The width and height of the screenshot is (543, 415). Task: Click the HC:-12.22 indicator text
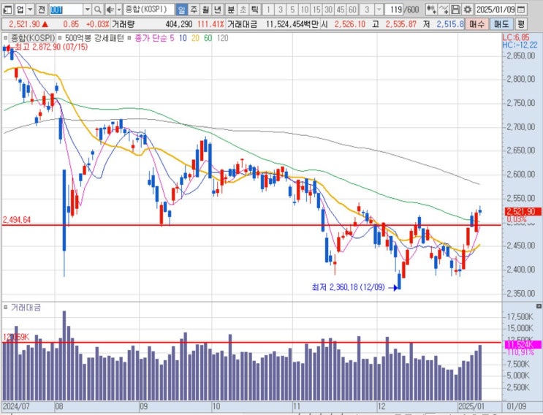coord(520,45)
